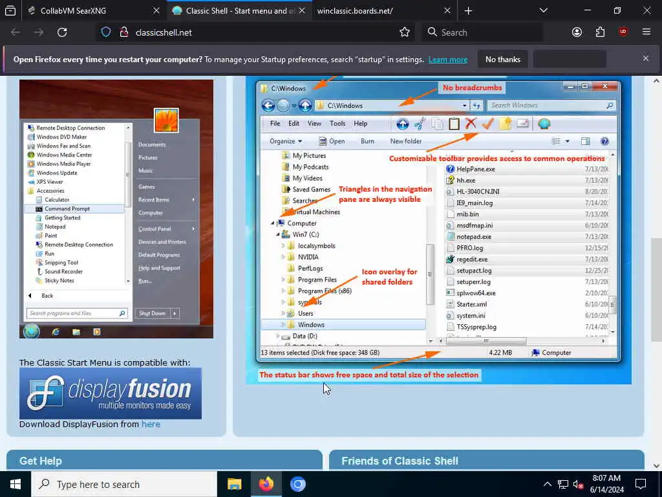Open the clock showing 8:07 AM
This screenshot has width=662, height=497.
pyautogui.click(x=606, y=484)
